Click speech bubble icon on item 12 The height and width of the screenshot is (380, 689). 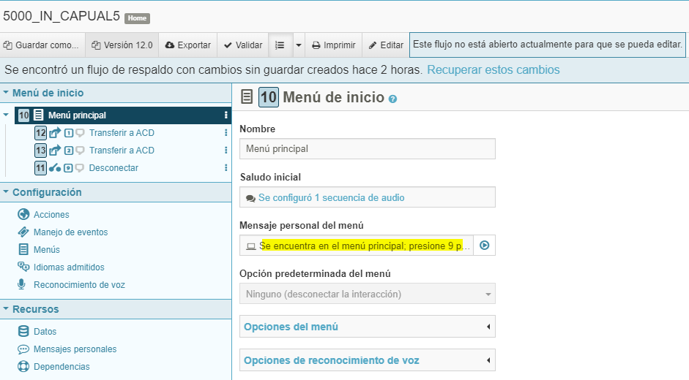[80, 133]
